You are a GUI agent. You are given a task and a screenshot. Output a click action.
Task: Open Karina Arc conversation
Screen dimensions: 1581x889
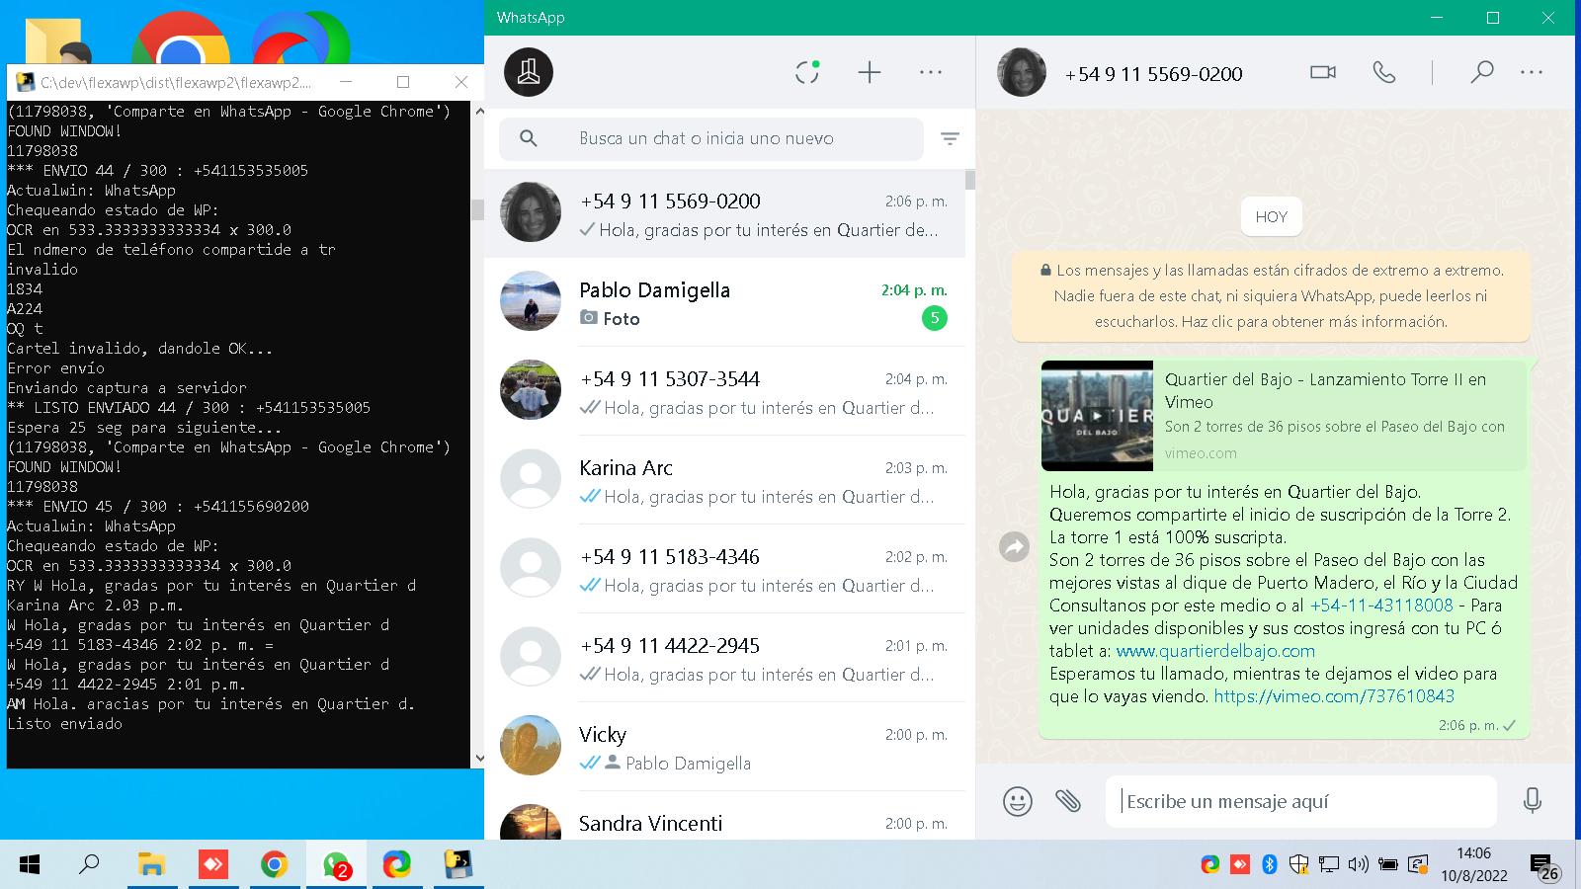click(724, 480)
